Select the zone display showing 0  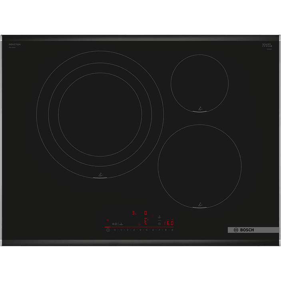(x=146, y=213)
